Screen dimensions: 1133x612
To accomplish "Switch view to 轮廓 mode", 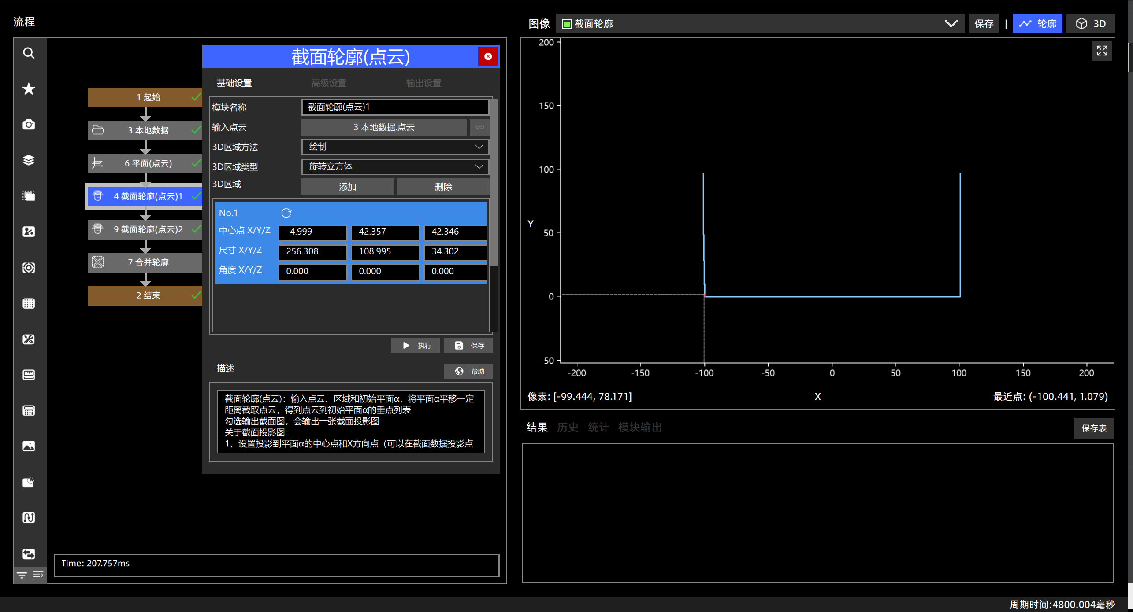I will point(1037,24).
